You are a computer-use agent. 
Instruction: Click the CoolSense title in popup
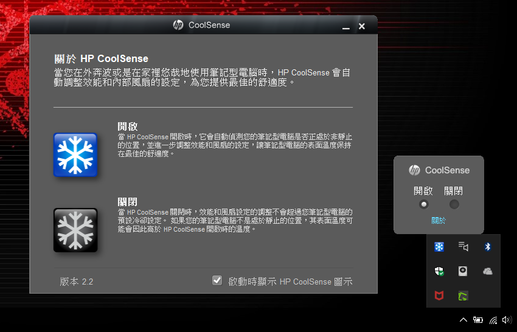(x=447, y=170)
